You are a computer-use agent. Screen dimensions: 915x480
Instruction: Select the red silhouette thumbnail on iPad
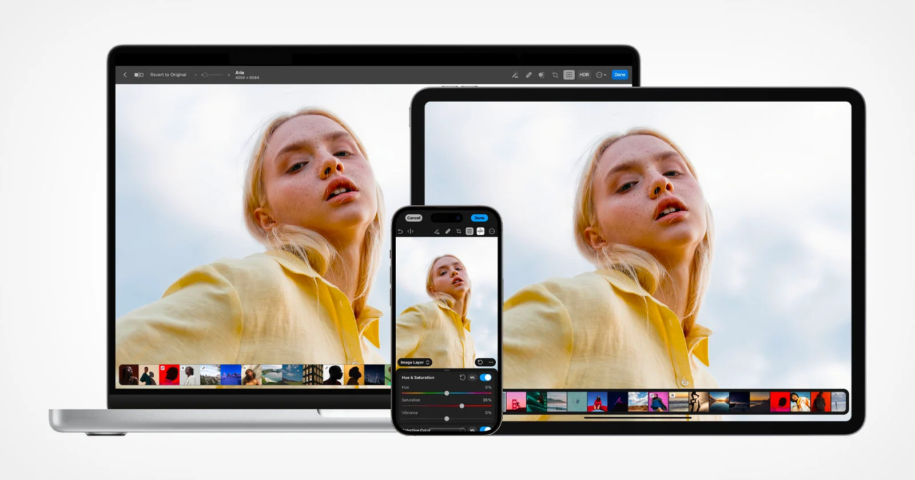(x=780, y=402)
